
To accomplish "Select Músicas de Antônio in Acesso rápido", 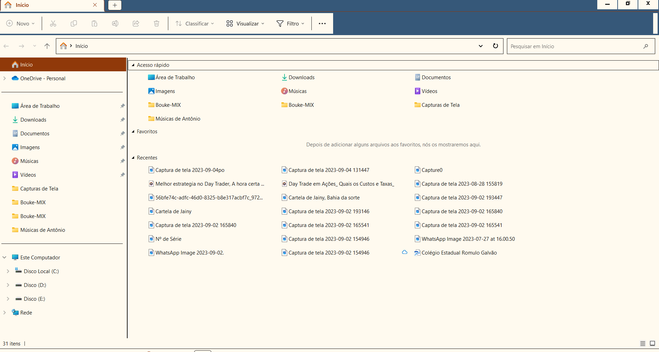I will click(x=174, y=119).
